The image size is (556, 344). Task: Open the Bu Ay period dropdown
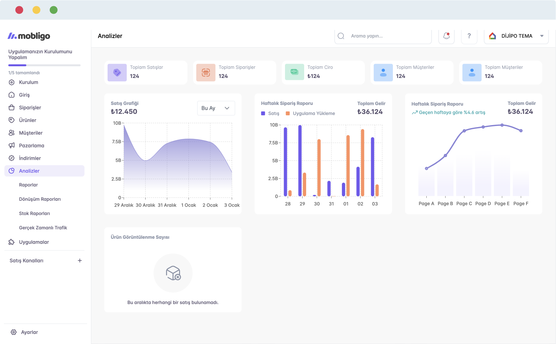(216, 108)
